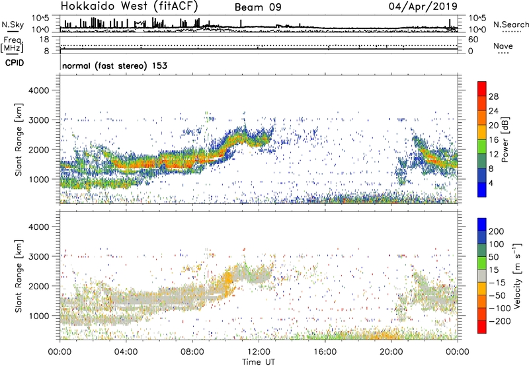
Task: Click Power colorbar value '28'
Action: (493, 96)
